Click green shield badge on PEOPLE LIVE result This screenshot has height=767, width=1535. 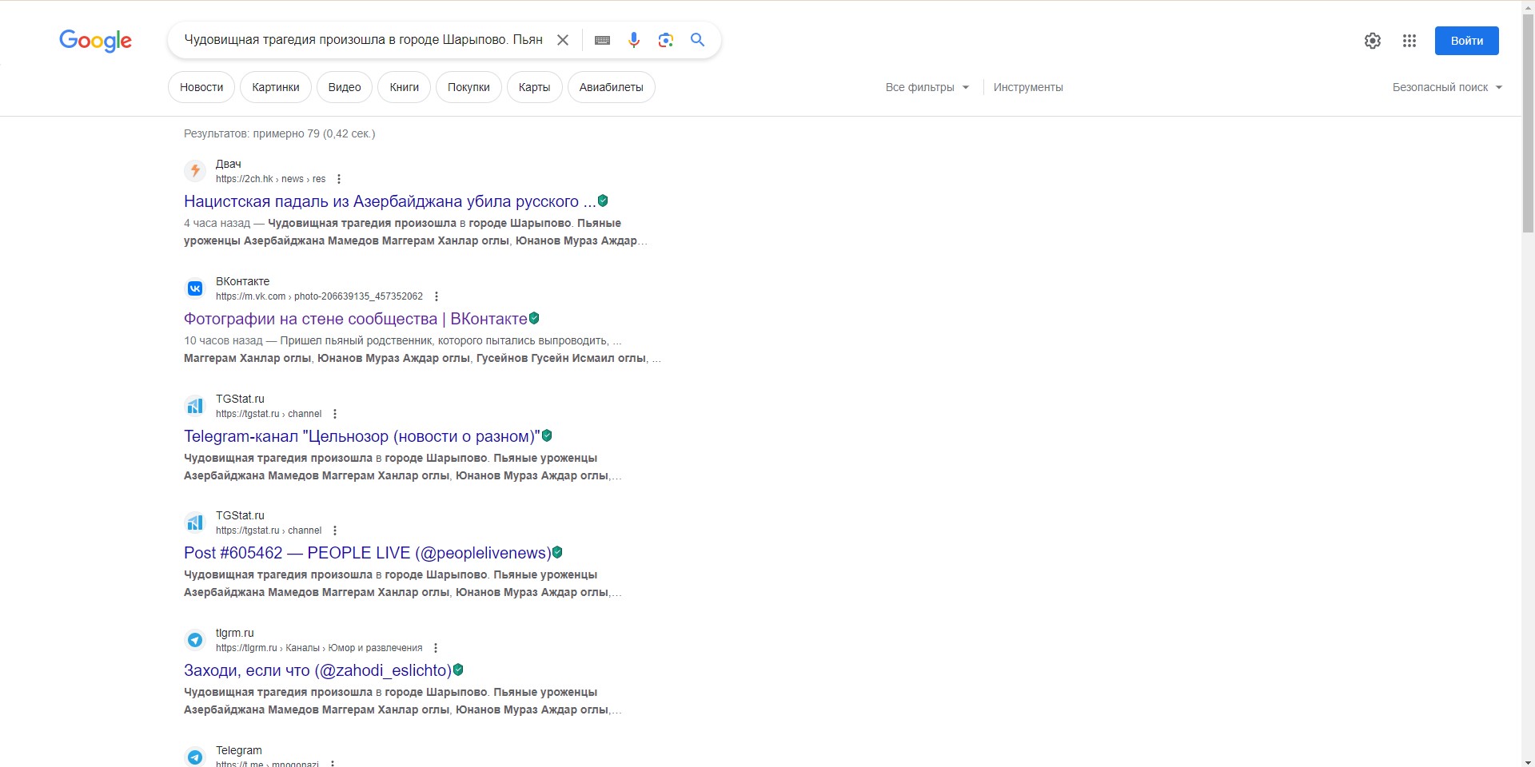557,553
